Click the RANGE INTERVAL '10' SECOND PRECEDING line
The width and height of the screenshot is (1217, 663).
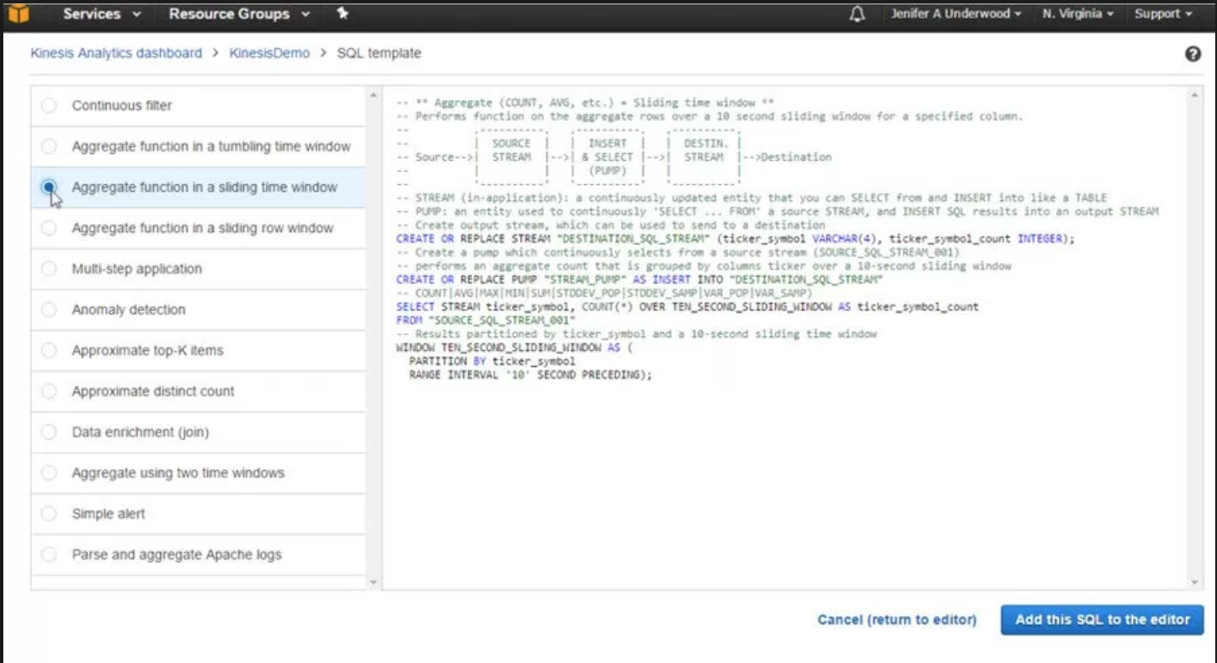point(531,374)
